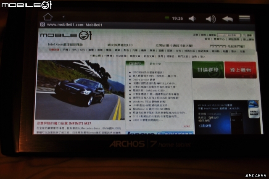Screen dimensions: 269x179
Task: Open the menu with the stacked-lines icon
Action: [x=245, y=18]
